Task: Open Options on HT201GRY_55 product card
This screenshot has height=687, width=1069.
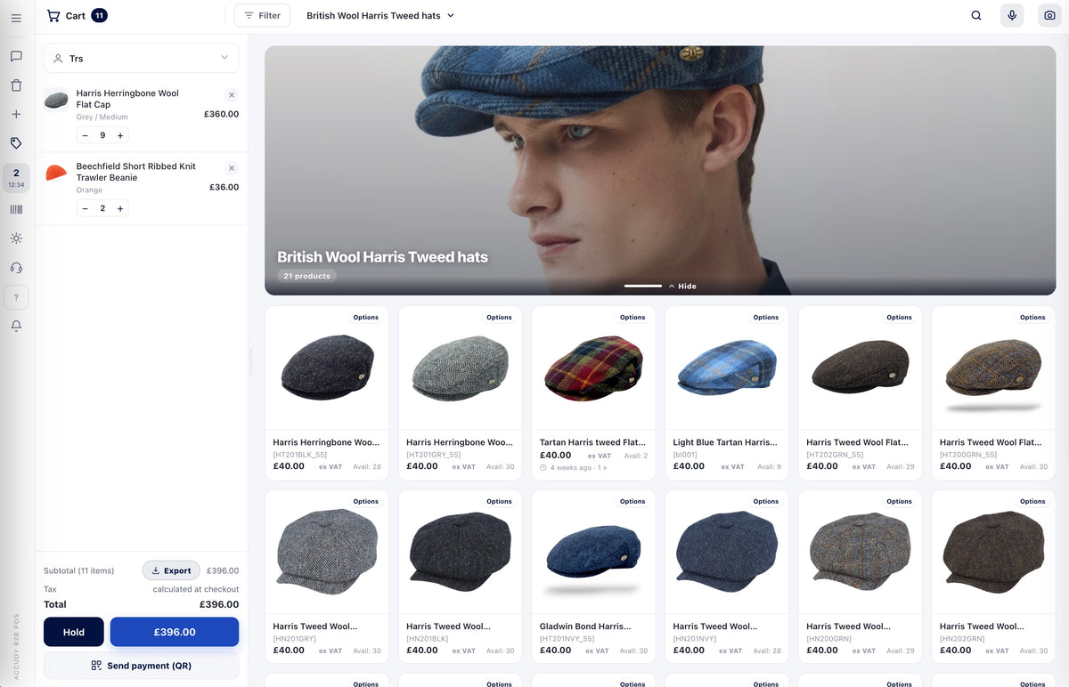Action: click(x=499, y=317)
